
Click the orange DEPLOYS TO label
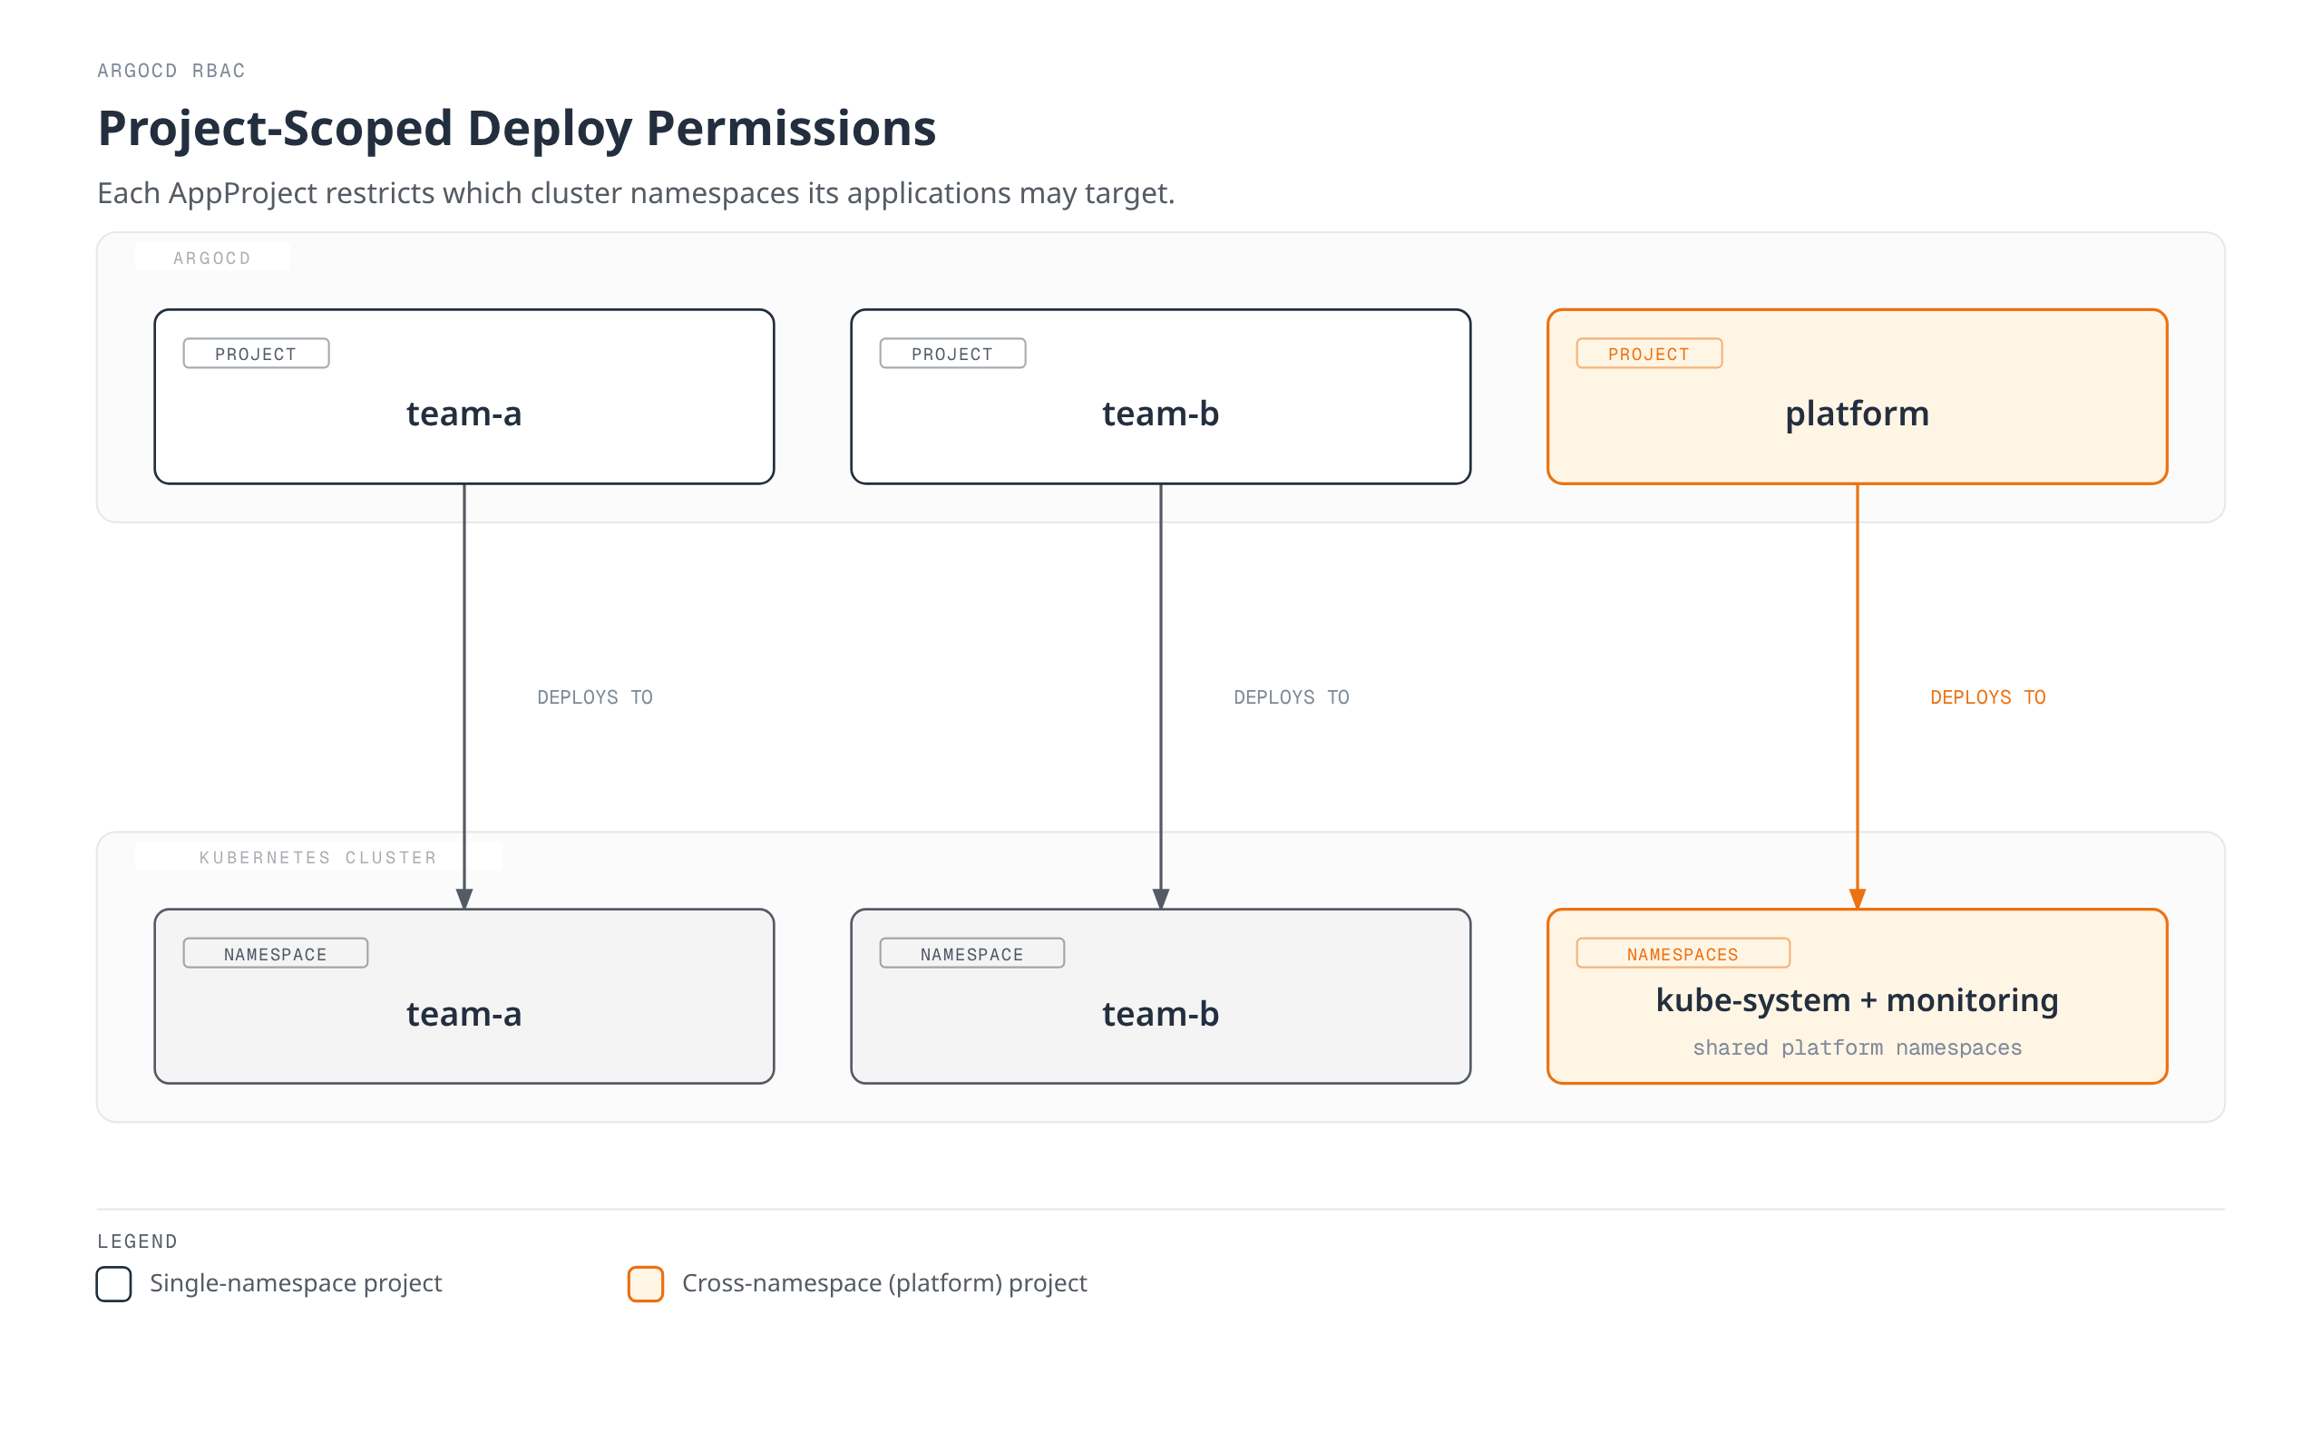pos(1988,697)
